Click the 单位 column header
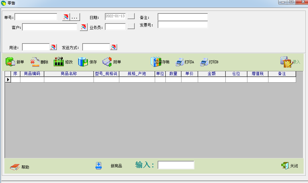Image resolution: width=308 pixels, height=183 pixels. pos(160,74)
